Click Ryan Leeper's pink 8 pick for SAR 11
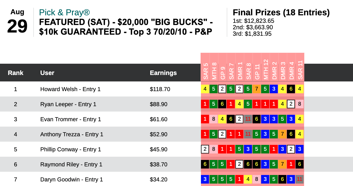The height and width of the screenshot is (186, 353). (300, 104)
